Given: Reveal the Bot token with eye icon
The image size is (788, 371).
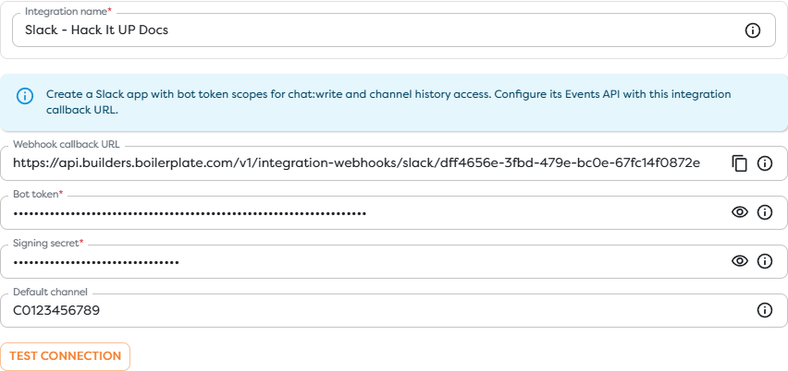Looking at the screenshot, I should (x=739, y=212).
